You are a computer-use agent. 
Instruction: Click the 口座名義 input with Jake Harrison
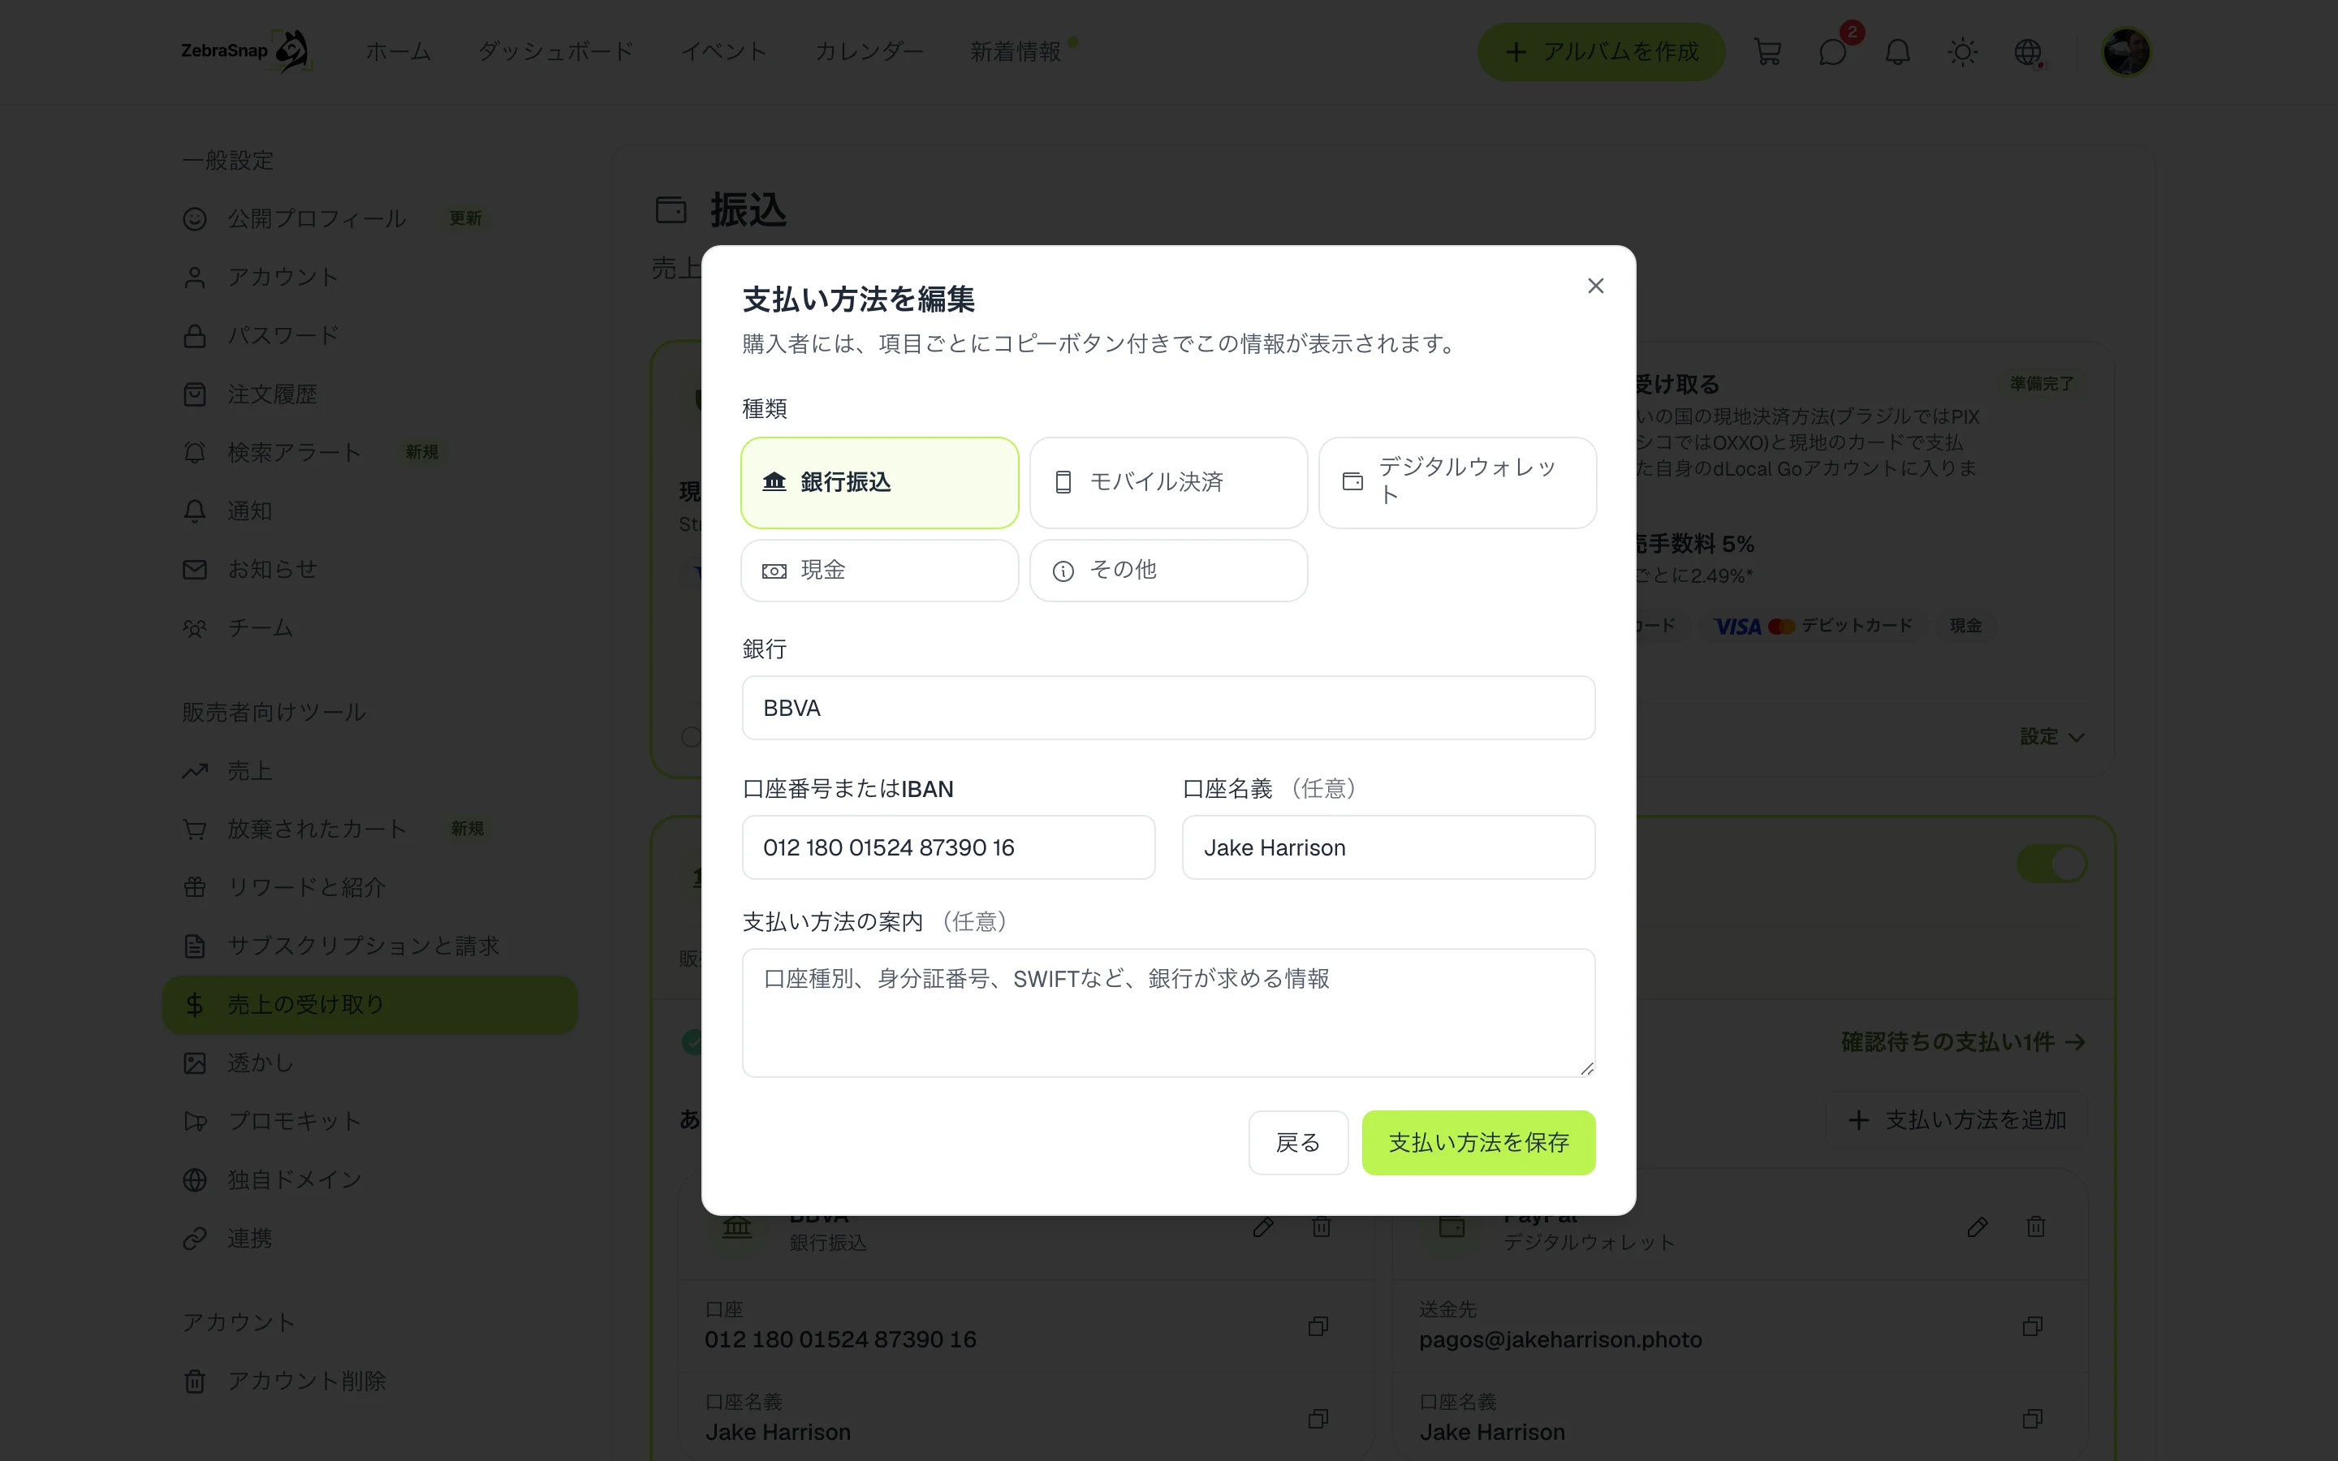[x=1388, y=847]
